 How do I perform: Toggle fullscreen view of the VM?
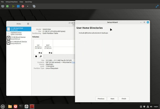157,6
